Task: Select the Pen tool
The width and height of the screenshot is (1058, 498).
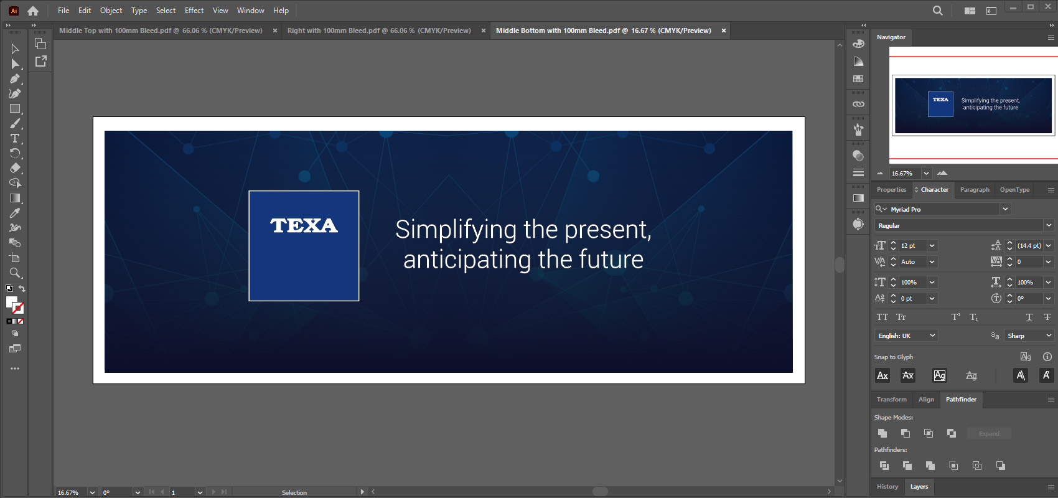Action: point(15,78)
